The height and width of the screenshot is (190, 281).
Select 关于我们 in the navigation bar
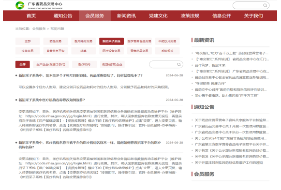point(253,16)
